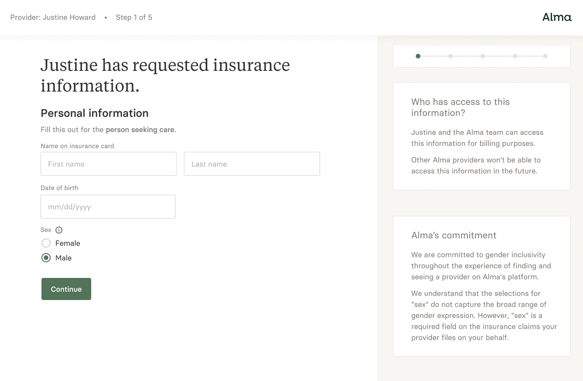Click into the Last name field

pos(251,164)
